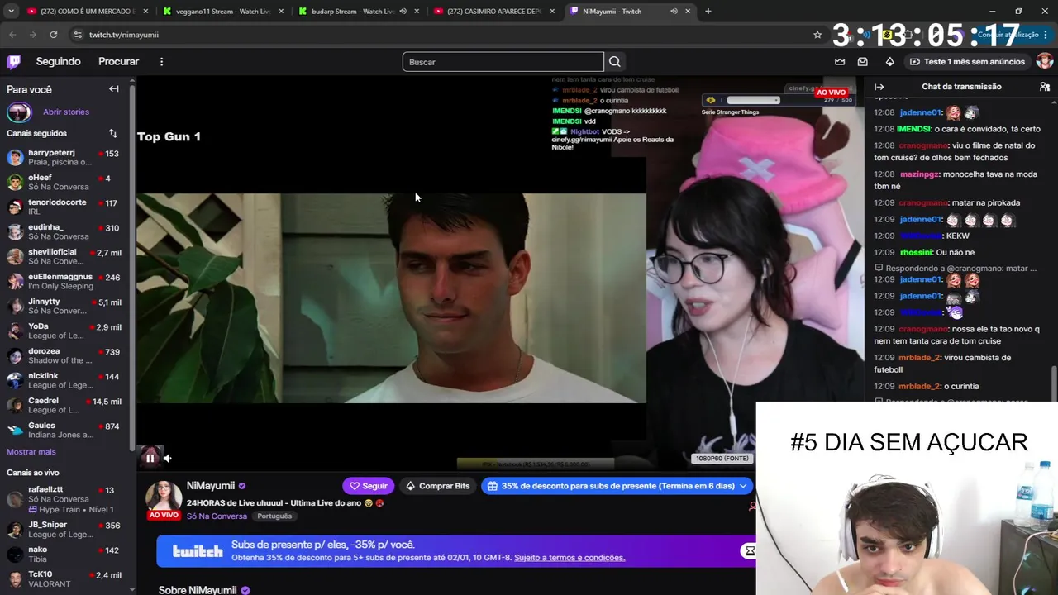Image resolution: width=1058 pixels, height=595 pixels.
Task: Open tab search dropdown arrow
Action: tap(11, 12)
